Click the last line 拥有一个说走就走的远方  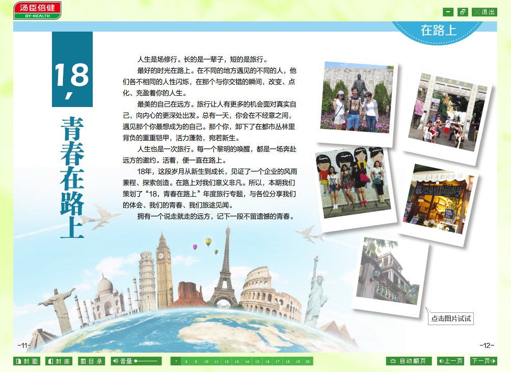(216, 216)
